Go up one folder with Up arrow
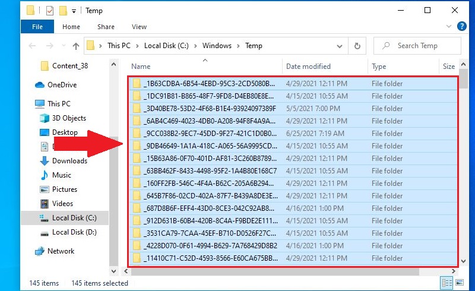Image resolution: width=475 pixels, height=291 pixels. tap(75, 46)
